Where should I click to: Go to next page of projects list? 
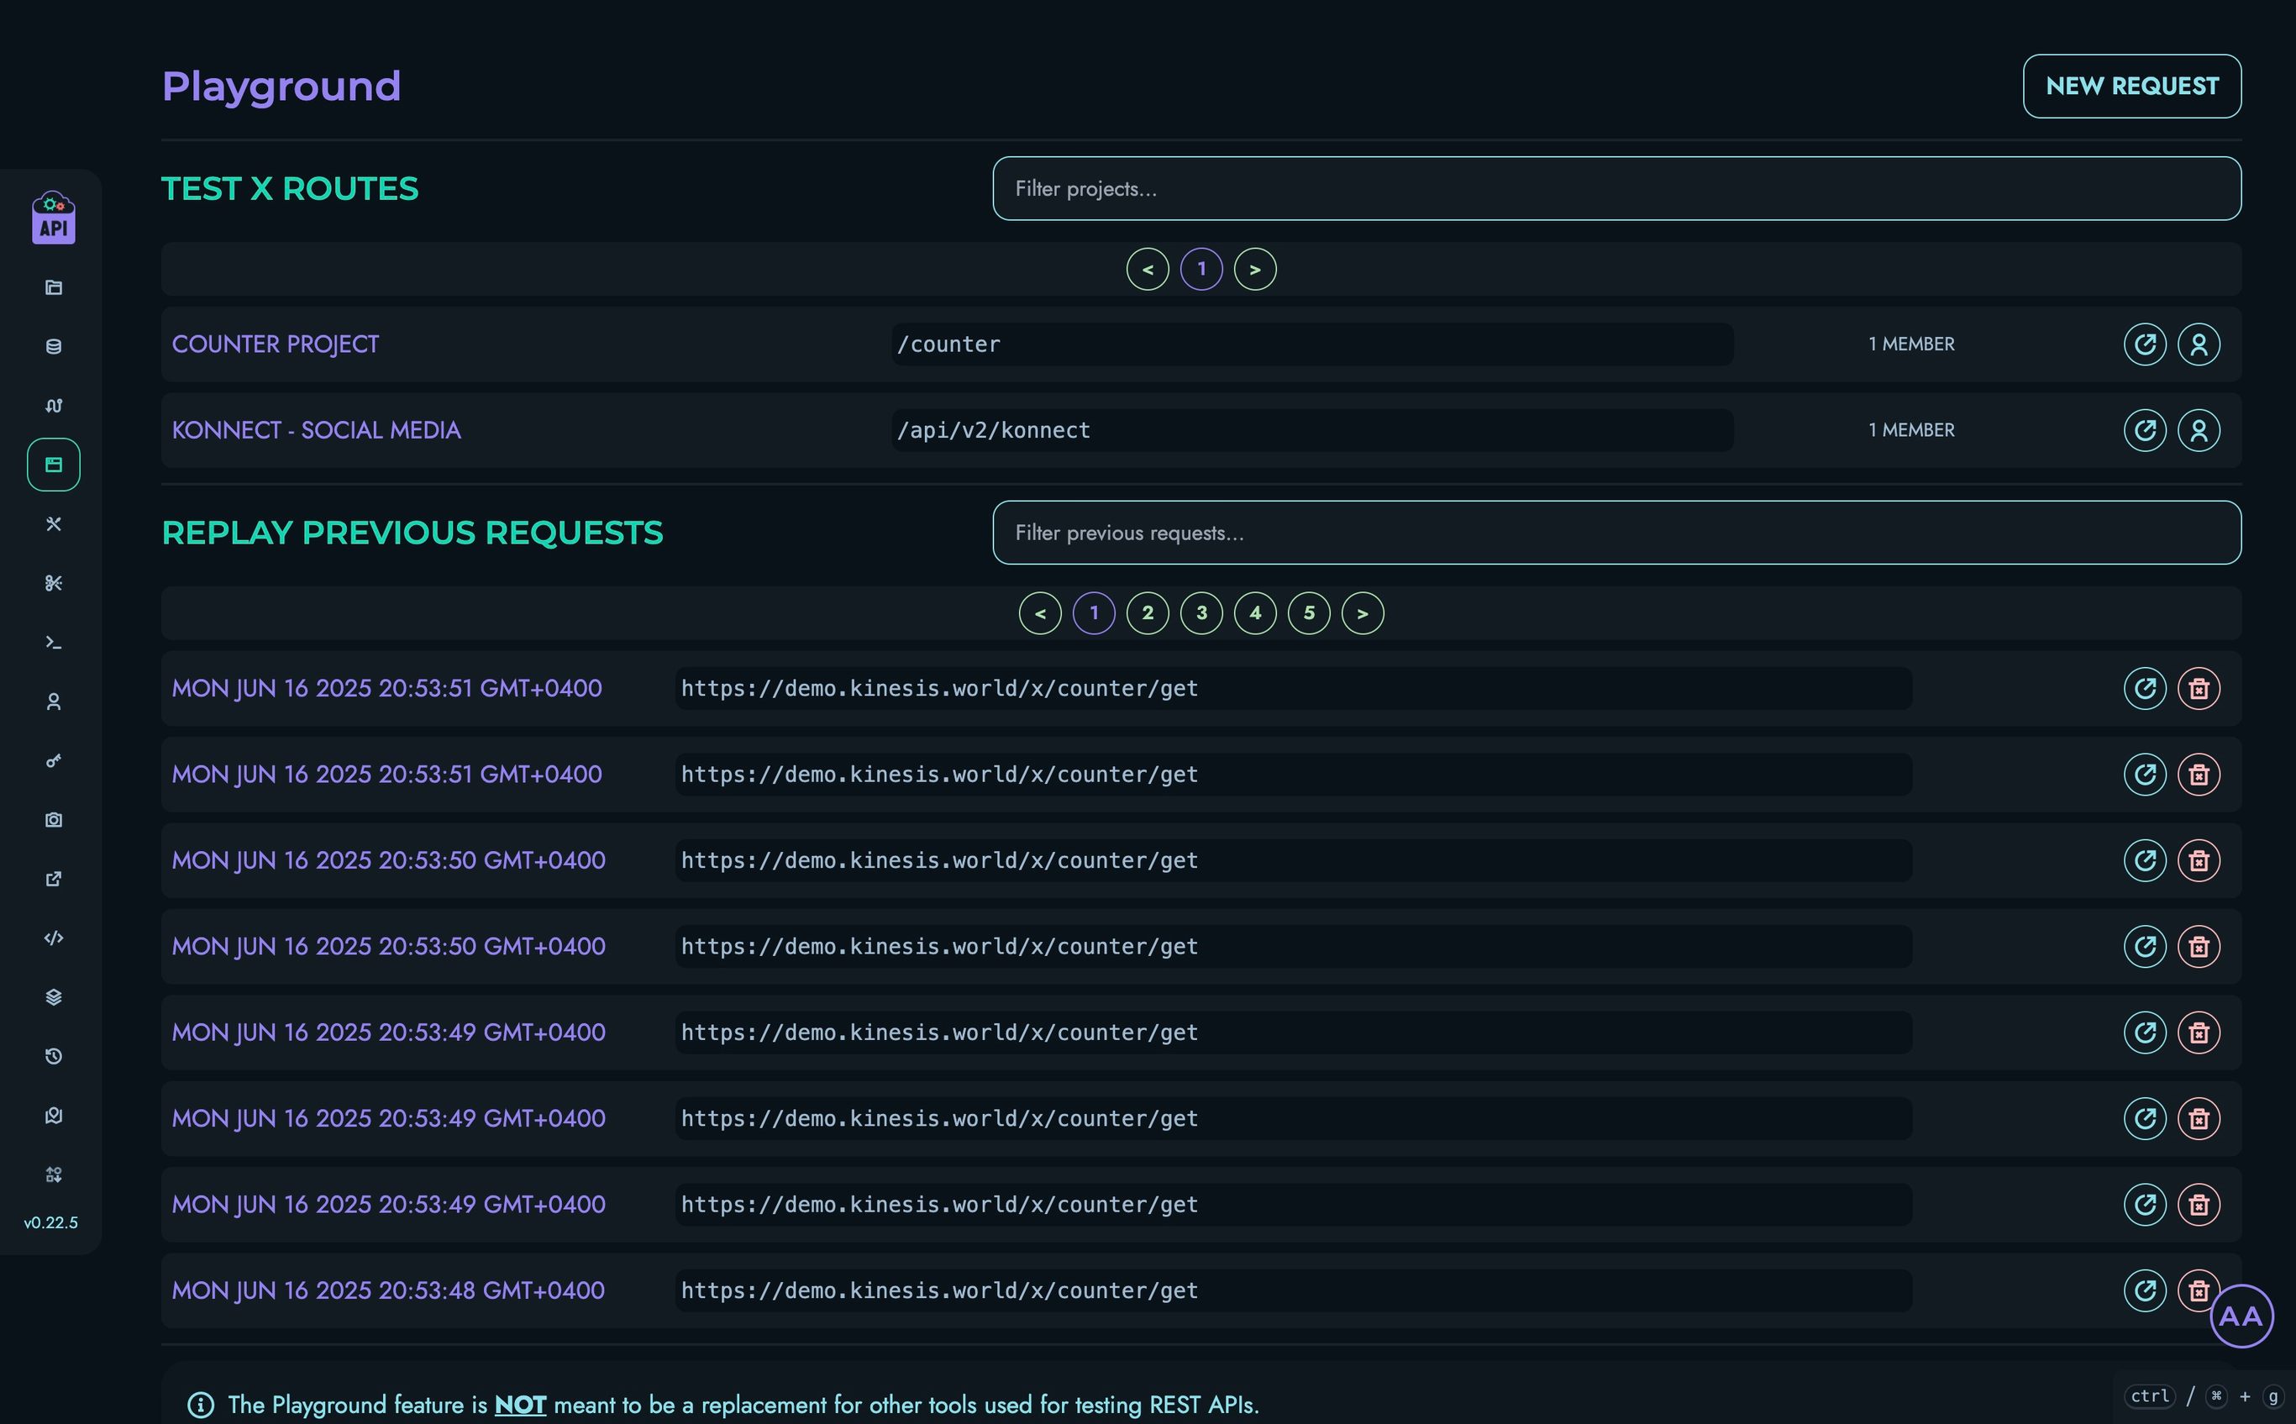(x=1254, y=270)
